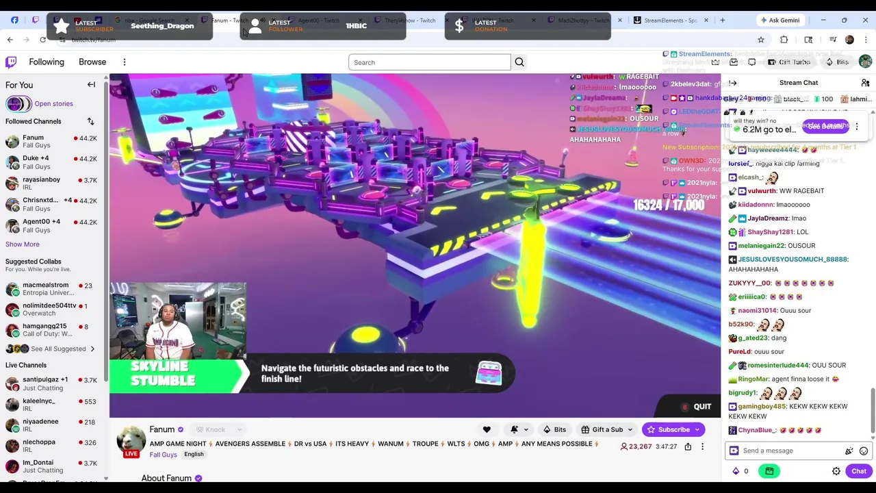This screenshot has width=876, height=493.
Task: Bookmark page with the browser star icon
Action: coord(760,40)
